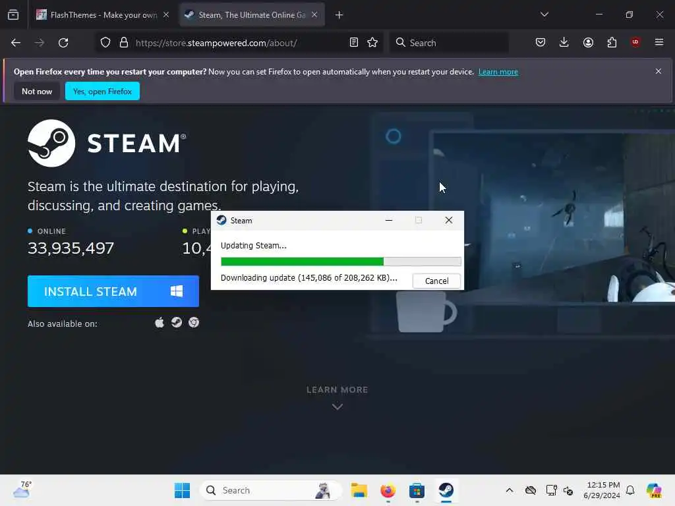Viewport: 675px width, 506px height.
Task: Click the INSTALL STEAM button
Action: click(x=113, y=291)
